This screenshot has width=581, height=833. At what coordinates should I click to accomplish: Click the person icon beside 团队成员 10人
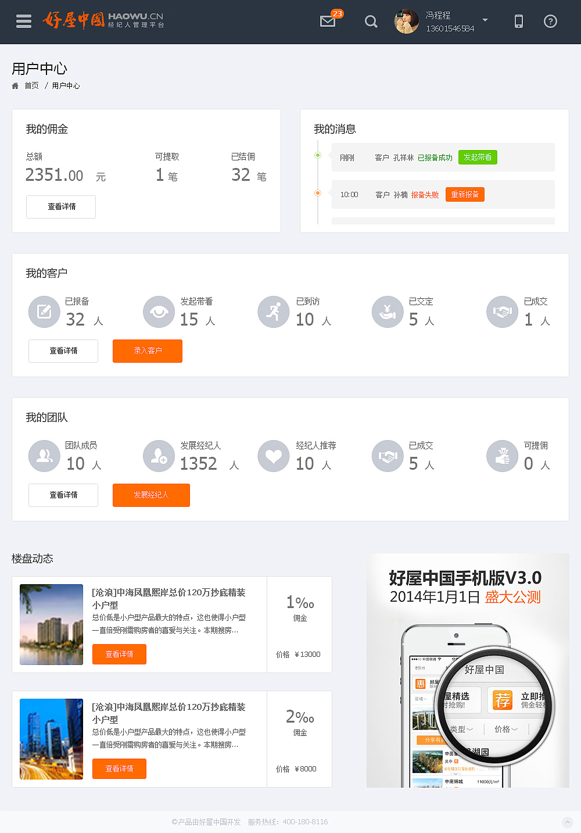44,456
